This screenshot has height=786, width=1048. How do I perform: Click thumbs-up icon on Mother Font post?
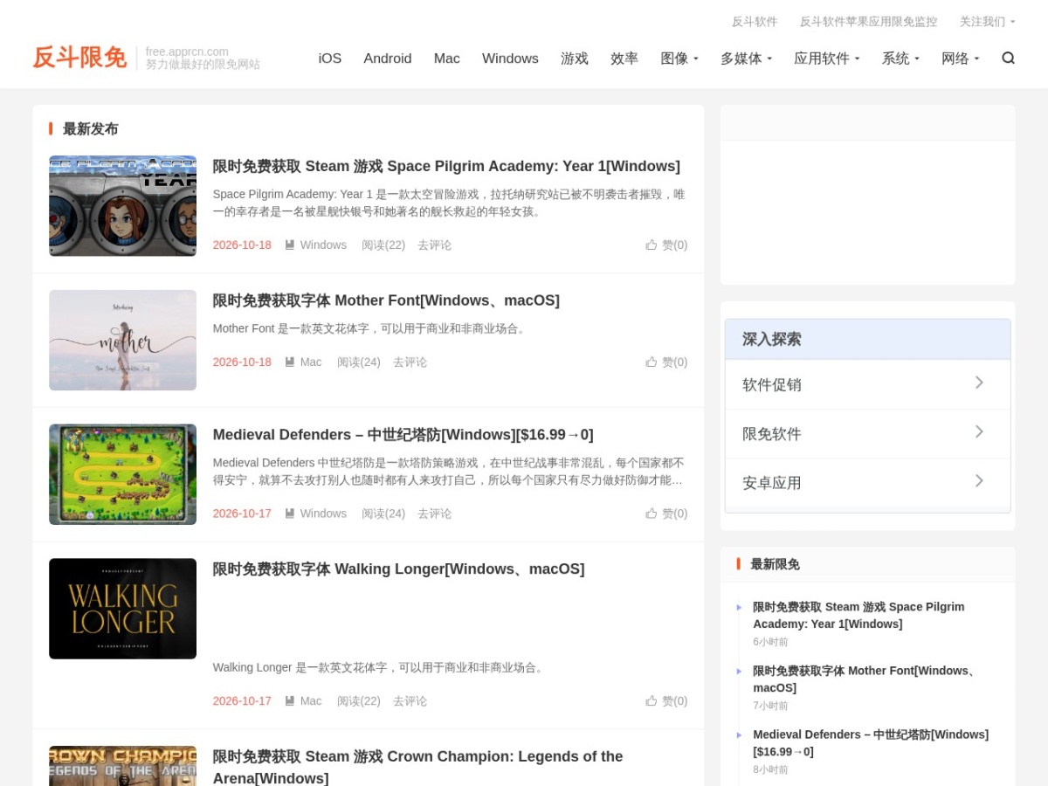coord(652,362)
